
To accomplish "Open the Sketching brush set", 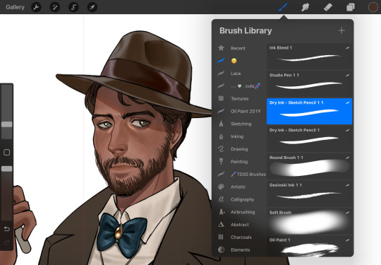I will click(x=241, y=124).
